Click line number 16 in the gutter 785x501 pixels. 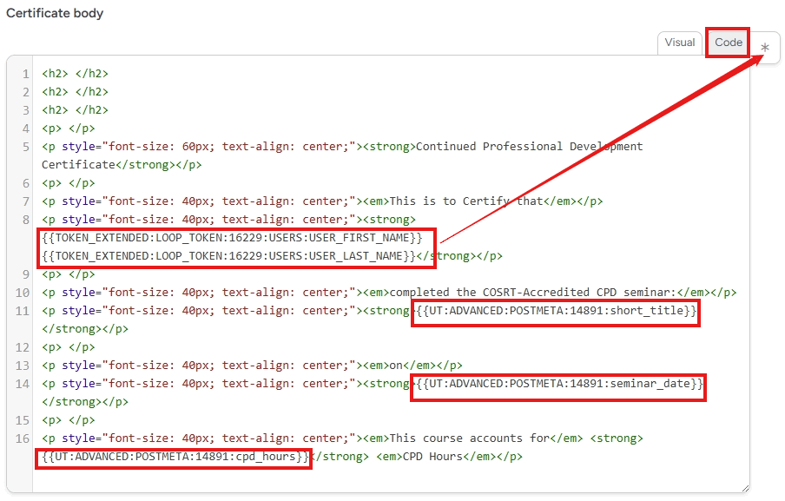pyautogui.click(x=23, y=439)
